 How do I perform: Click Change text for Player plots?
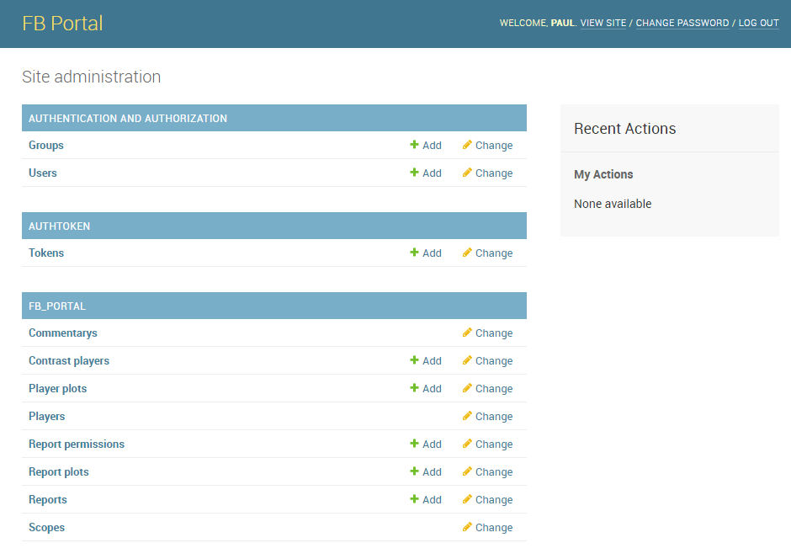(494, 388)
